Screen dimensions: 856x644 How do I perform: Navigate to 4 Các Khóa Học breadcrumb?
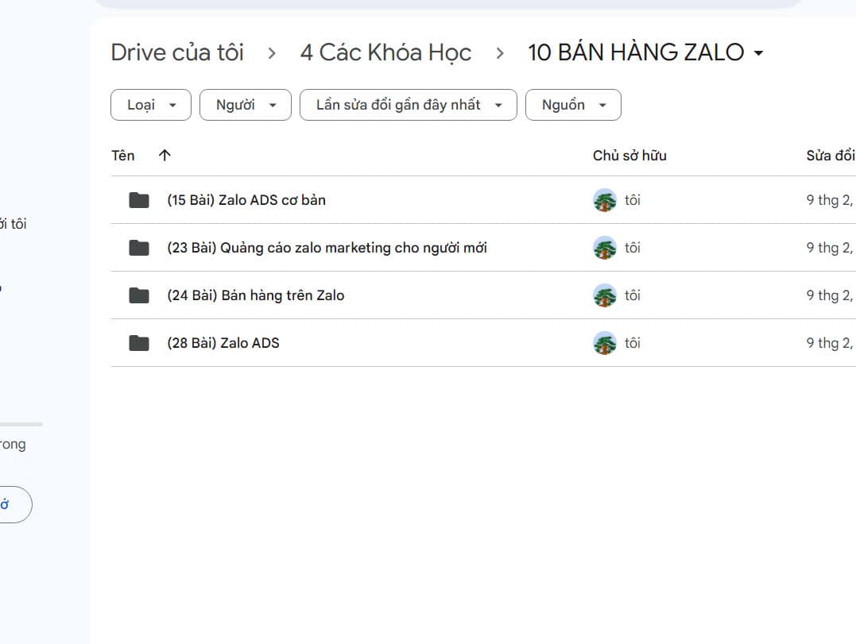(x=385, y=52)
